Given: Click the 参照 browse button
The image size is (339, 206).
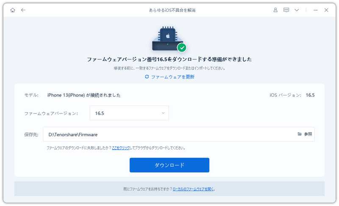Looking at the screenshot, I should (308, 134).
